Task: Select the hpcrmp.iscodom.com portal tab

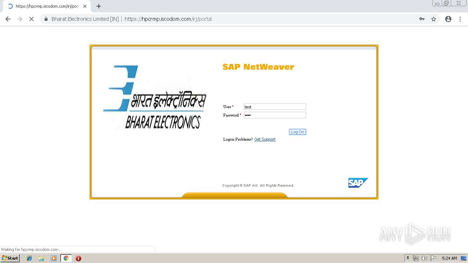Action: tap(47, 6)
